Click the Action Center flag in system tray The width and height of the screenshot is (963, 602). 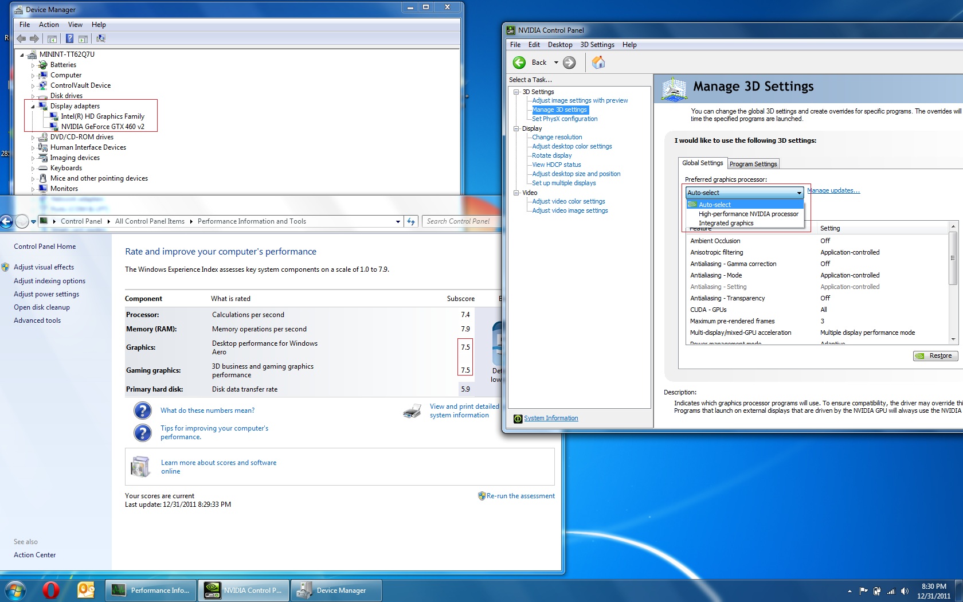pos(863,591)
